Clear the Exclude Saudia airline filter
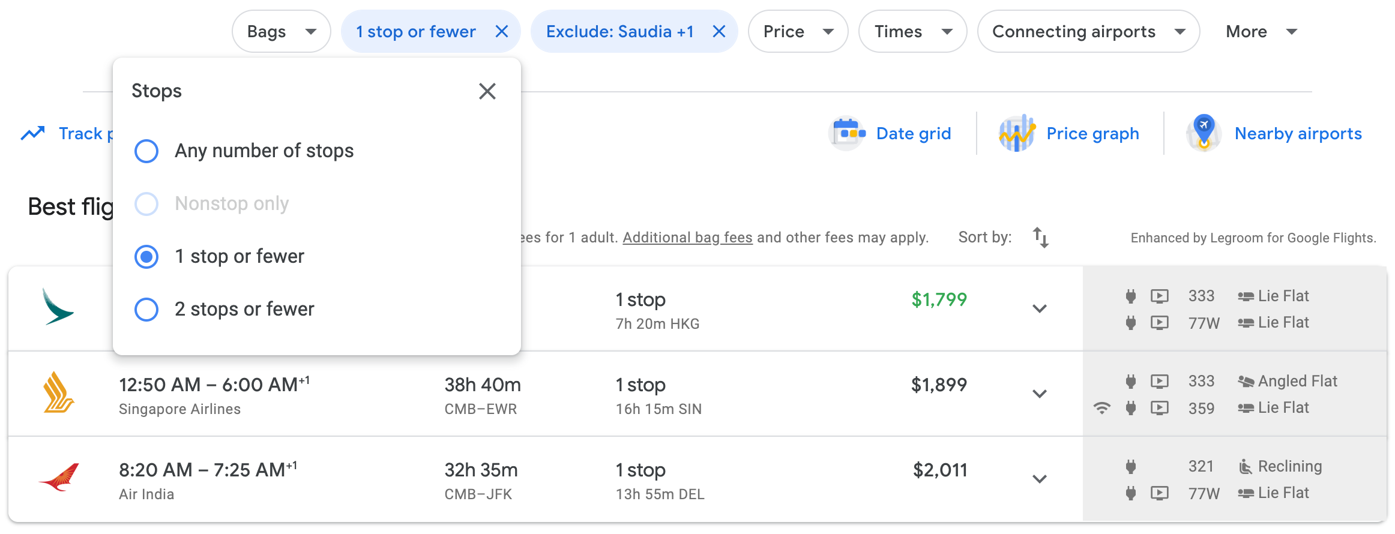Image resolution: width=1395 pixels, height=534 pixels. pos(719,31)
